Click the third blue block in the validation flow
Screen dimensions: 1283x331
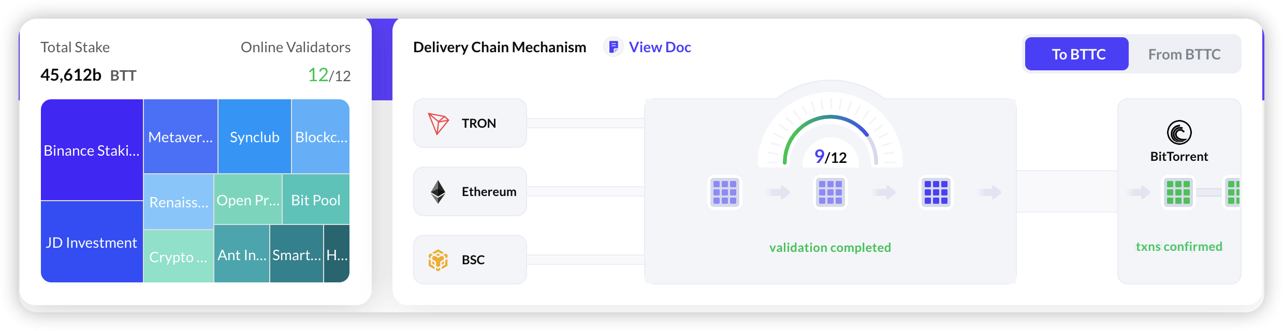(935, 192)
